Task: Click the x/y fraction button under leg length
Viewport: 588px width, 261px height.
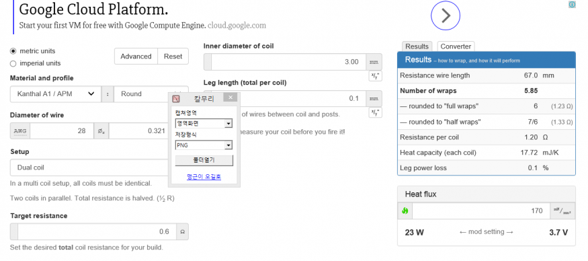Action: point(375,112)
